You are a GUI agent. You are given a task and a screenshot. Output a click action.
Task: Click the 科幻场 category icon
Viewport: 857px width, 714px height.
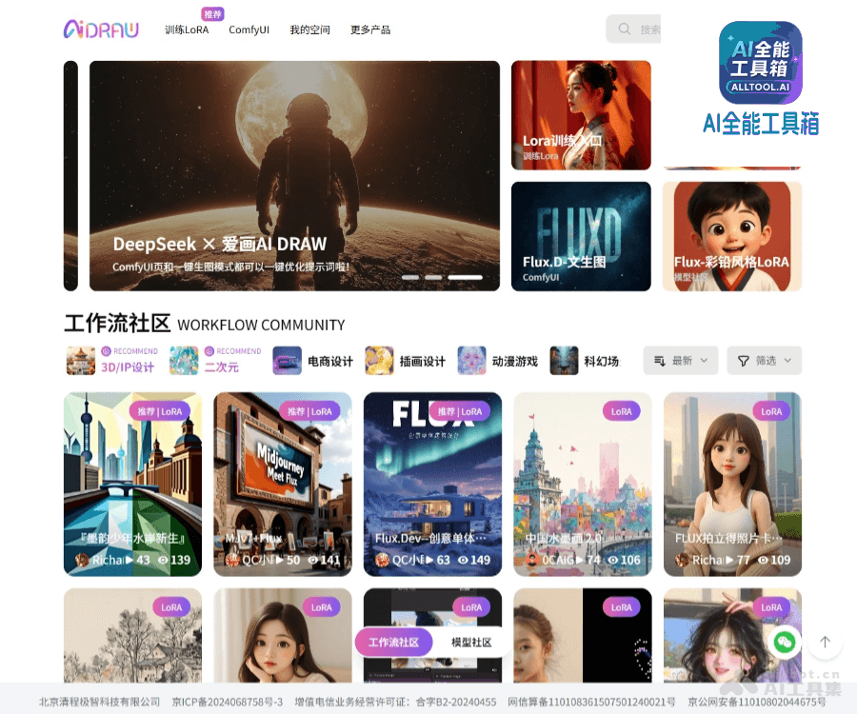tap(564, 361)
